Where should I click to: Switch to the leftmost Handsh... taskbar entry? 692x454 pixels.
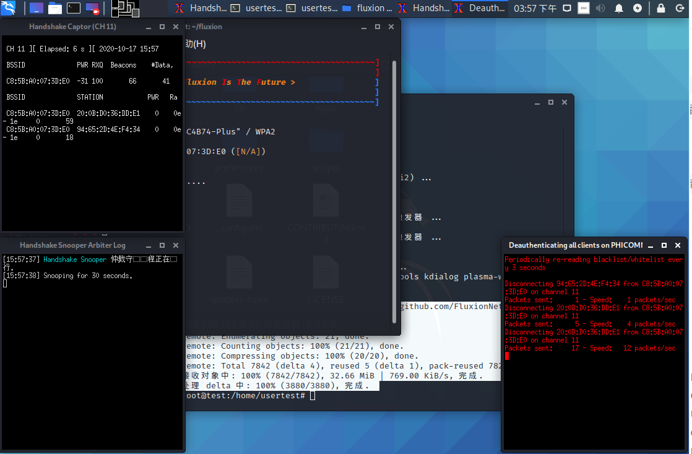click(x=201, y=8)
